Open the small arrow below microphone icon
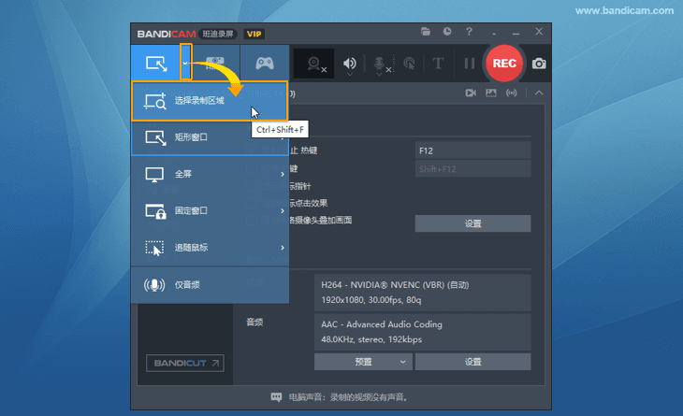683x416 pixels. (379, 75)
